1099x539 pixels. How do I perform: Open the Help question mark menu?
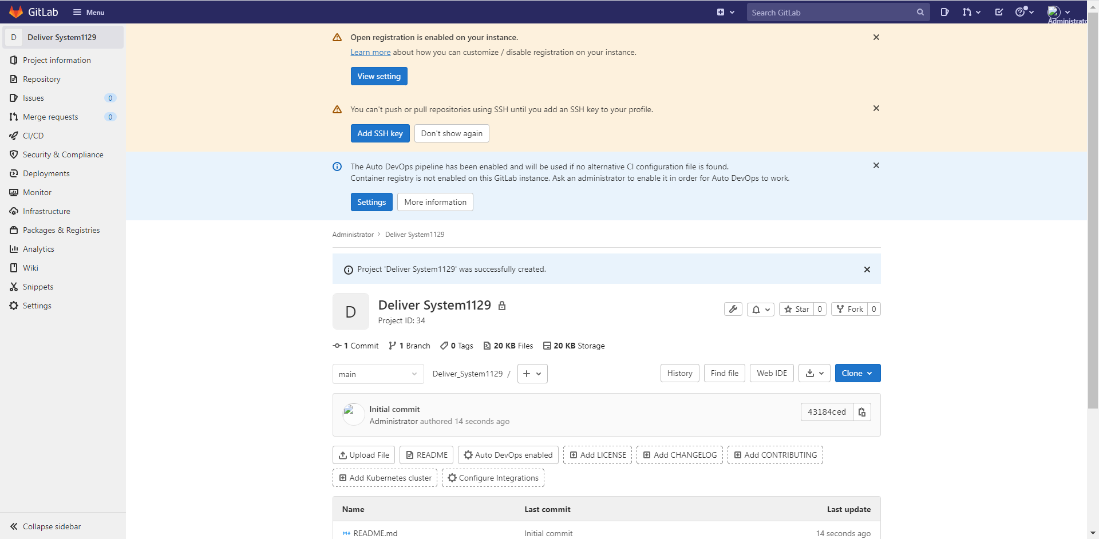[1024, 12]
